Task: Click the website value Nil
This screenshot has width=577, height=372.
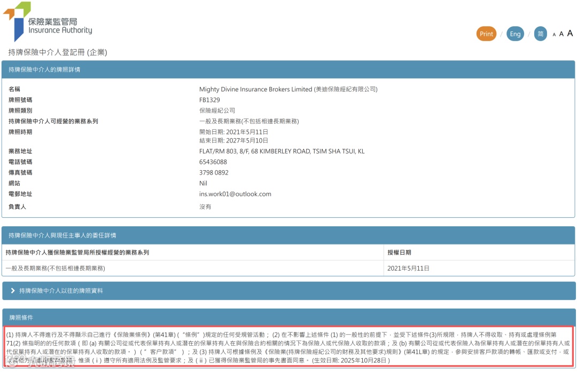Action: tap(203, 184)
